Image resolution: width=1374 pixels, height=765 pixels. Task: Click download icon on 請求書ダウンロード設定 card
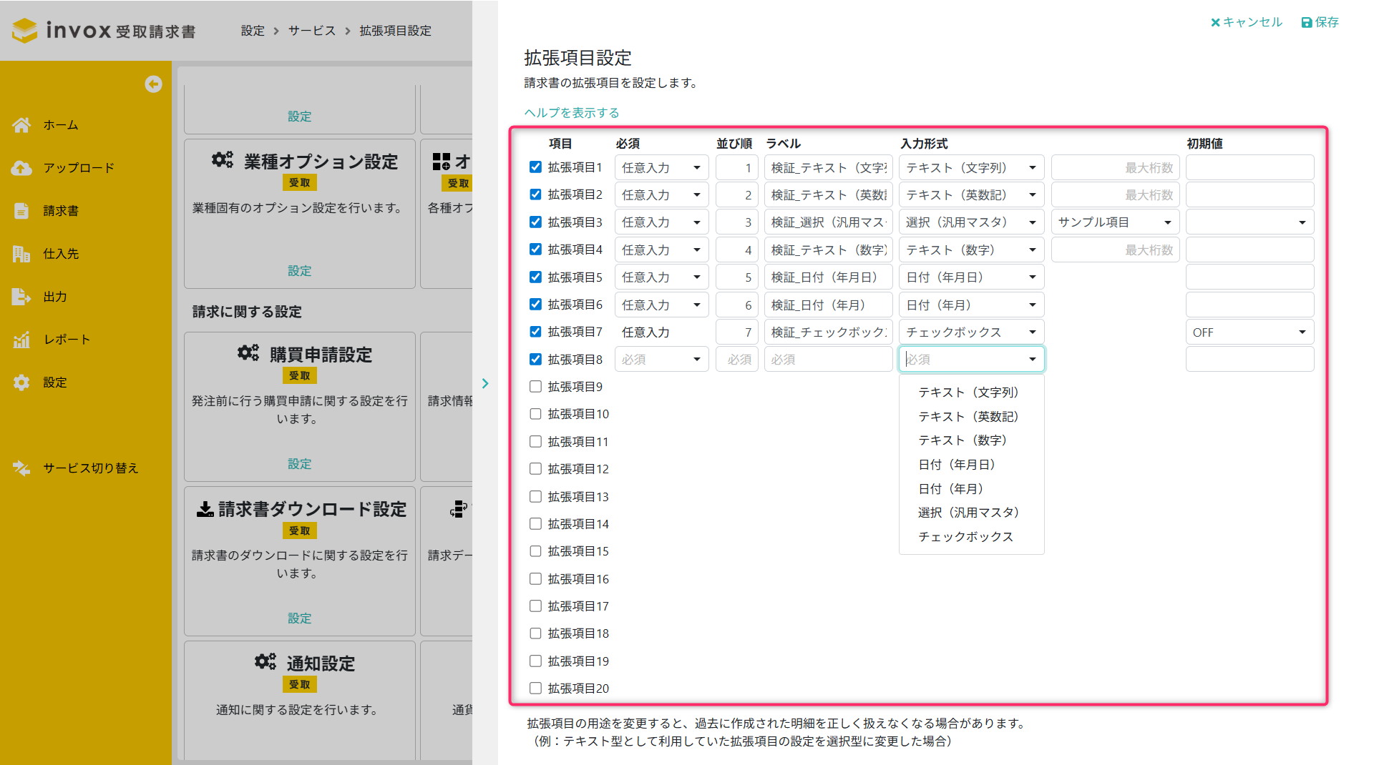pos(205,509)
